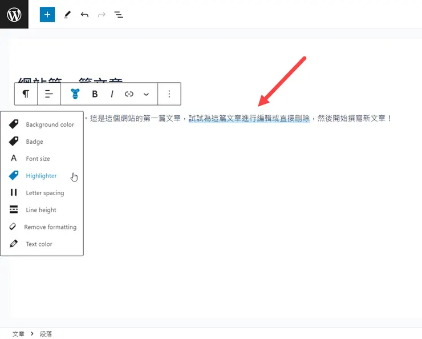Click the Text color pencil icon
The image size is (422, 339).
[14, 244]
